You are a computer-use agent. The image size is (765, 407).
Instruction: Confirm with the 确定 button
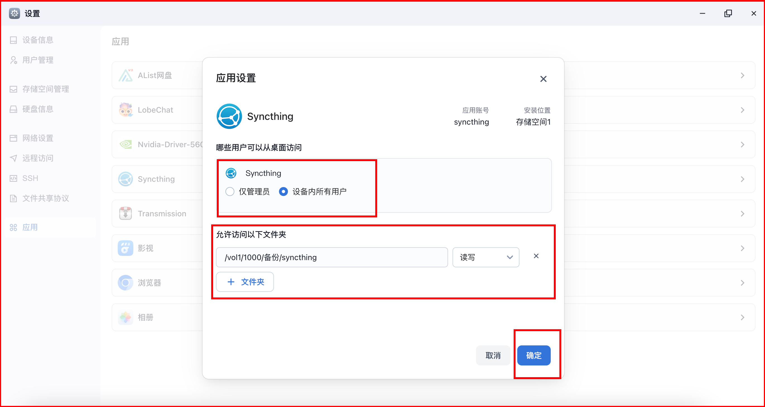coord(534,355)
